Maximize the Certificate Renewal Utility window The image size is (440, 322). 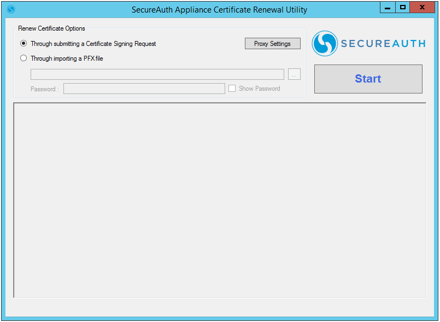click(x=403, y=8)
